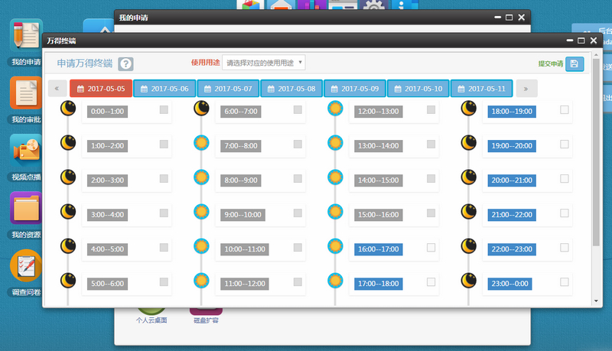The image size is (612, 351).
Task: Launch the 视频点播 desktop icon
Action: 26,151
